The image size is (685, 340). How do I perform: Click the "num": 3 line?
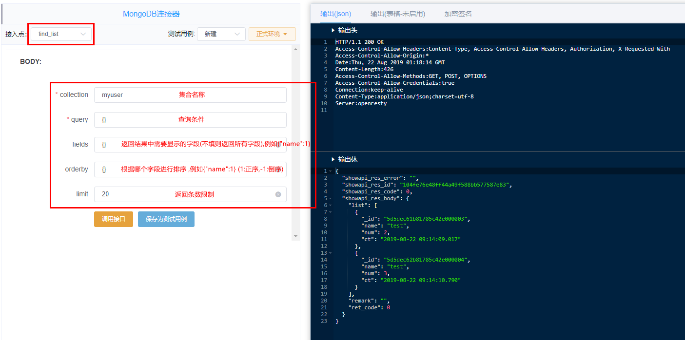tap(375, 273)
